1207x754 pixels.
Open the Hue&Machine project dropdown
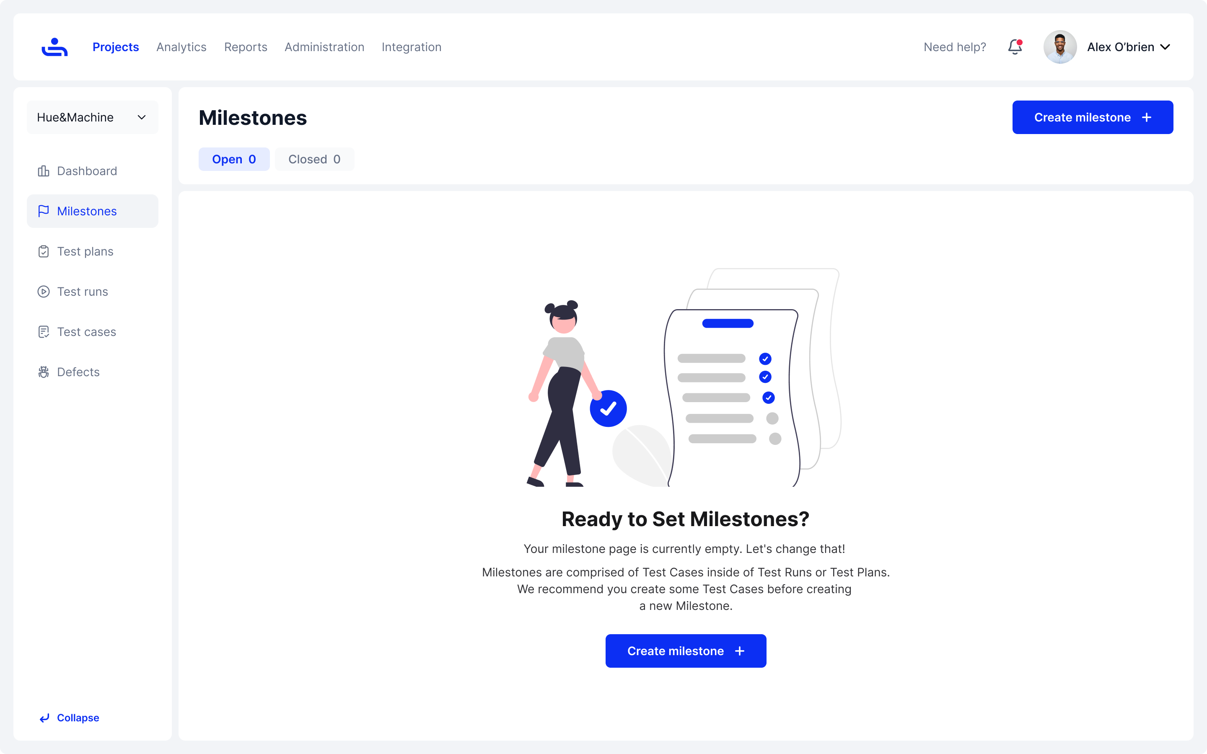point(93,117)
